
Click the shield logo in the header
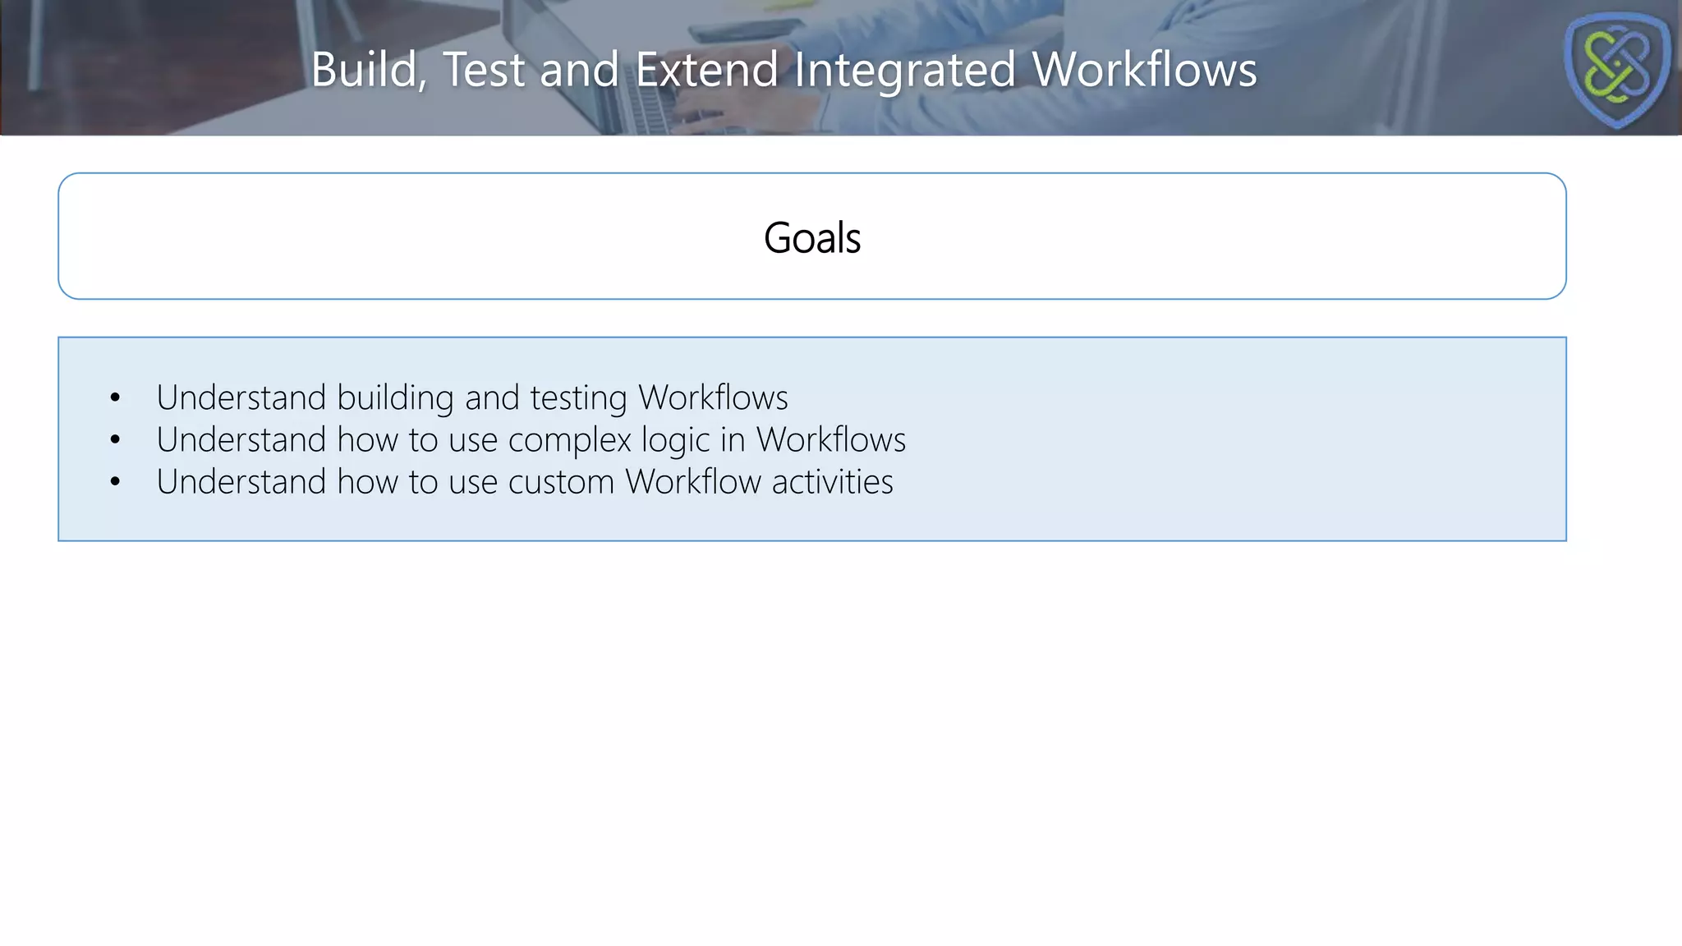point(1616,69)
